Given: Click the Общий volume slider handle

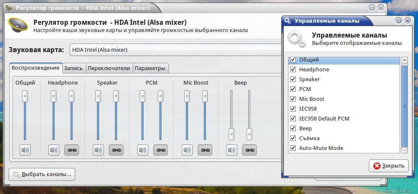Looking at the screenshot, I should click(25, 96).
